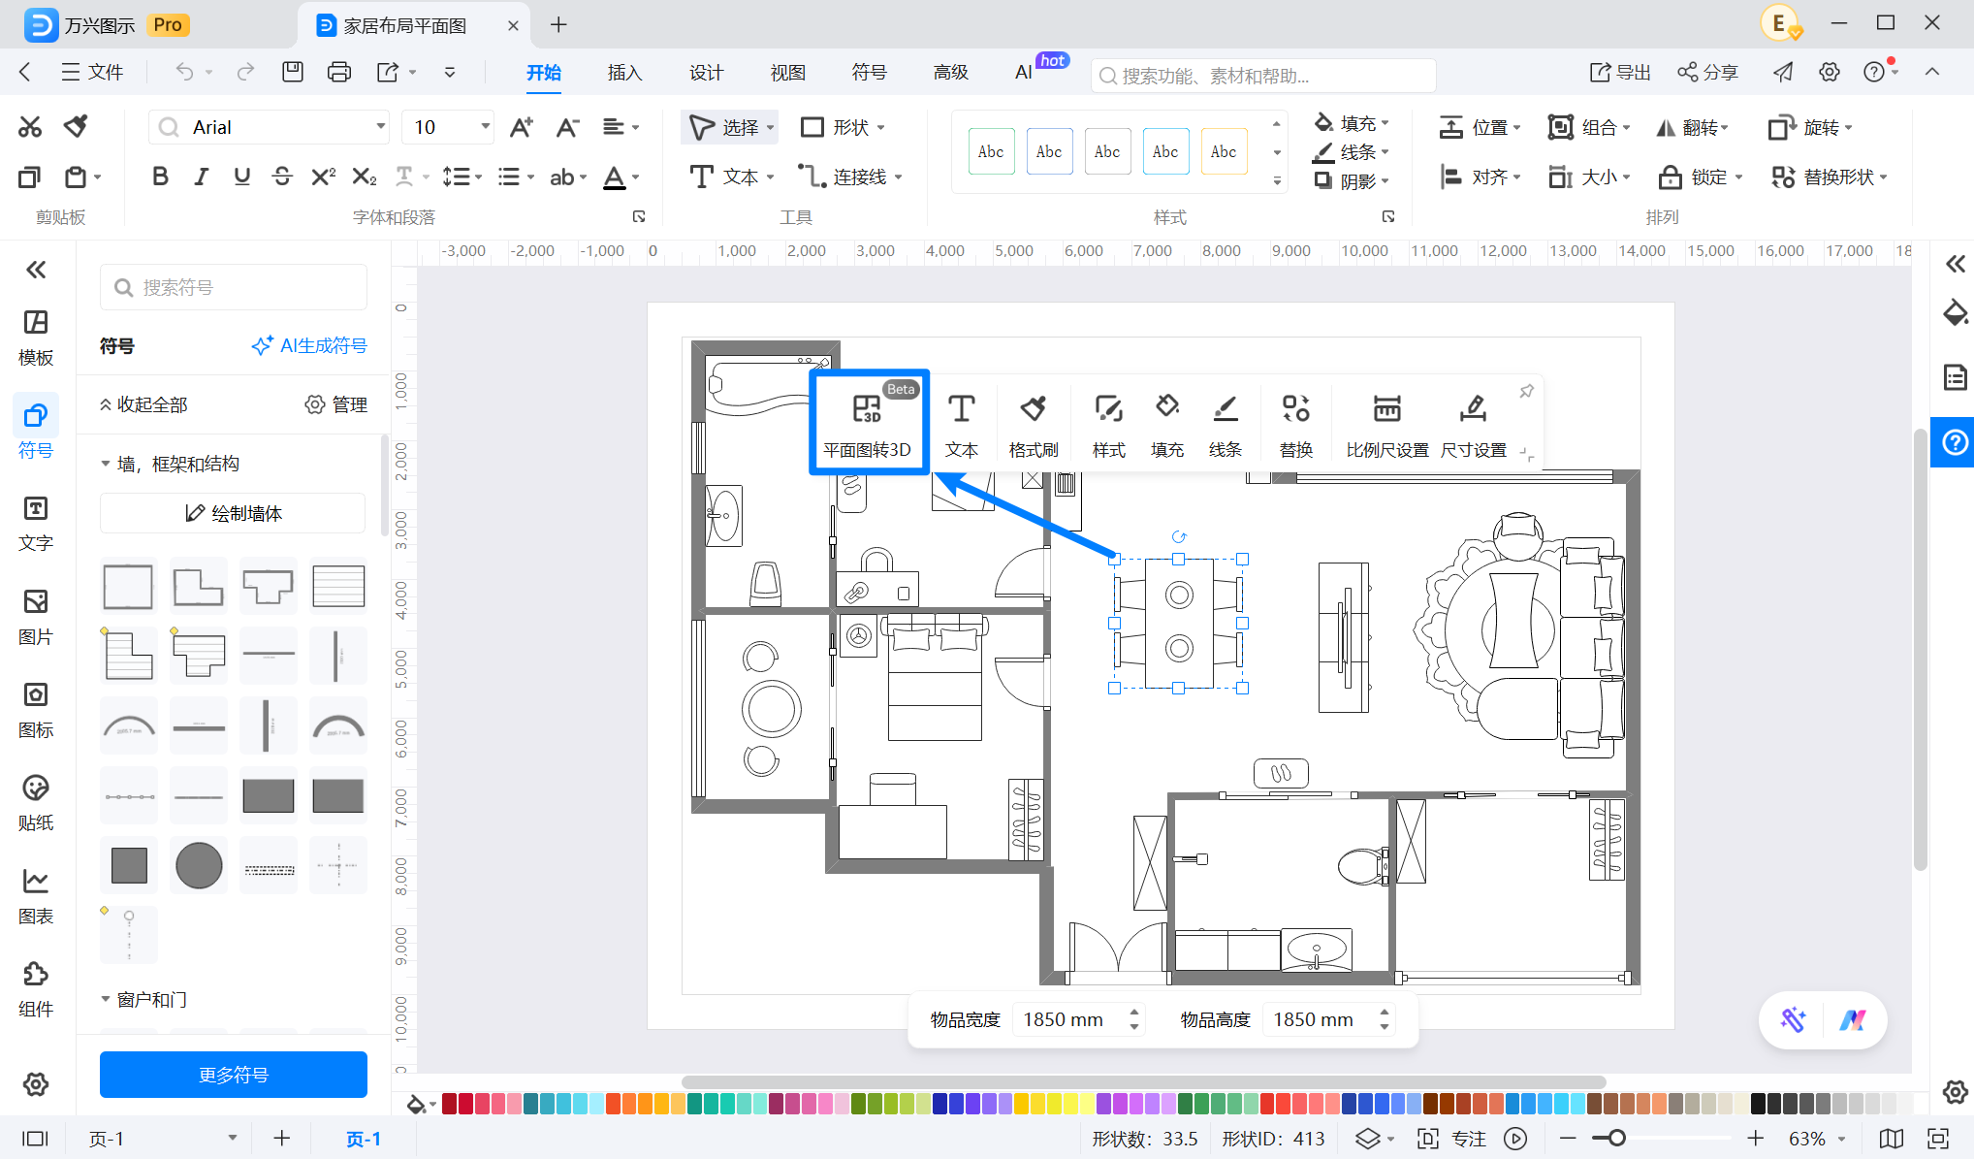
Task: Open the 填充 fill dropdown in ribbon
Action: tap(1353, 123)
